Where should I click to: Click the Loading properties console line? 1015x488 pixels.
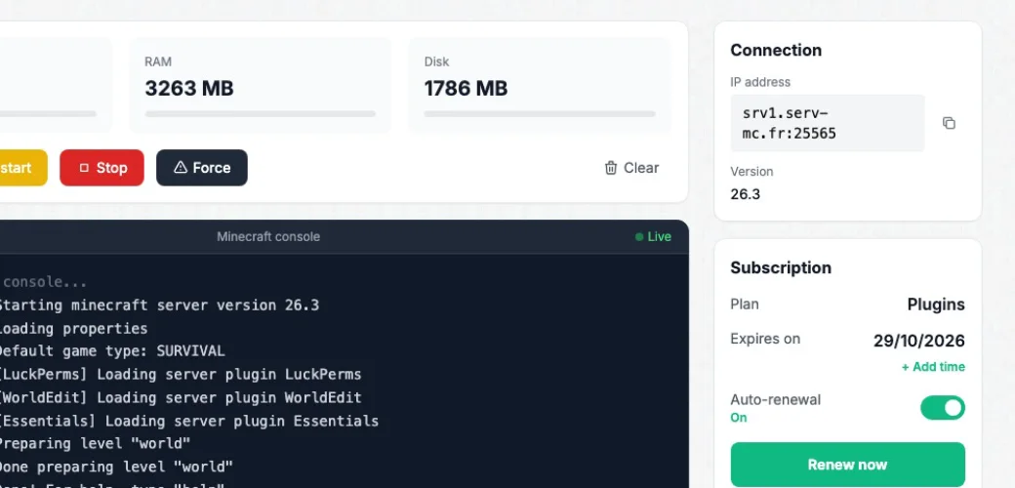pos(73,328)
